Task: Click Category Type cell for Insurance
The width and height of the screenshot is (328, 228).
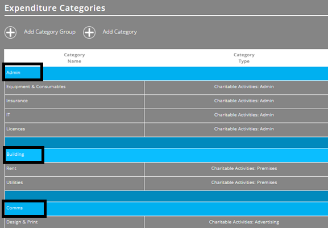Action: tap(236, 102)
